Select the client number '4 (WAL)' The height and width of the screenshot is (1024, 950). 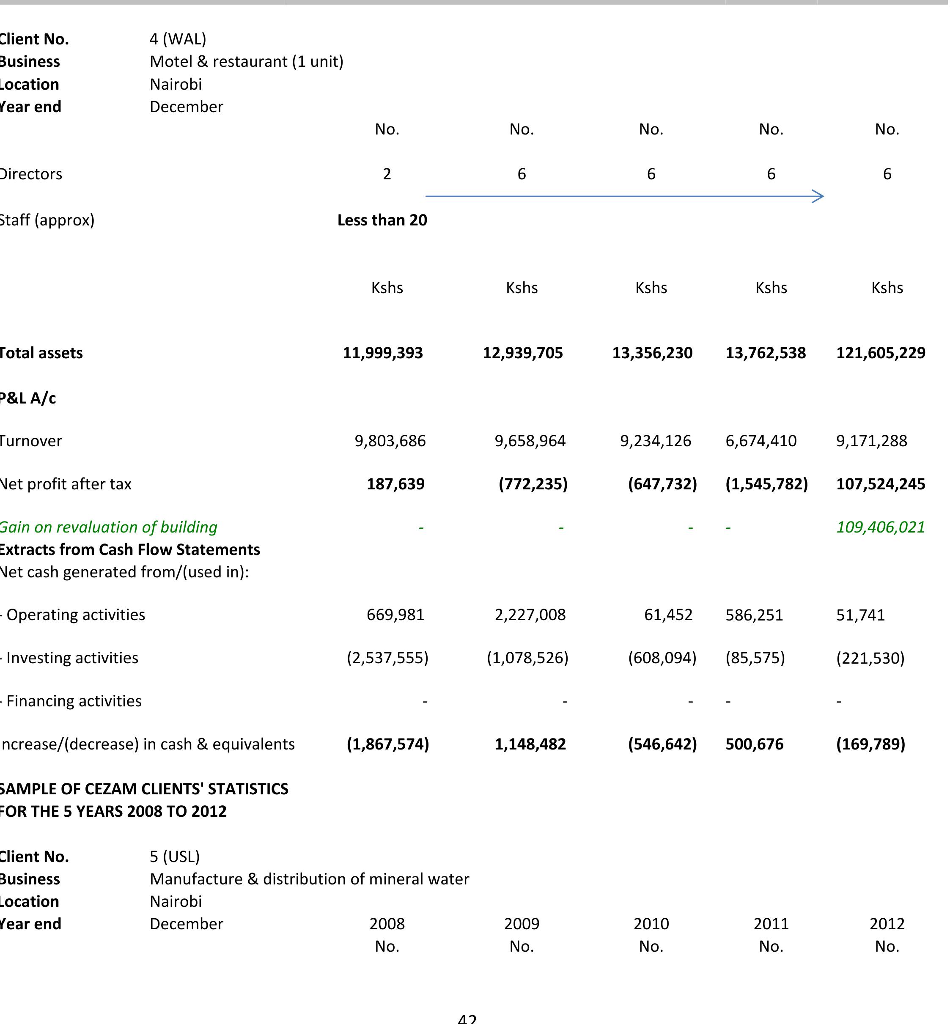(178, 39)
